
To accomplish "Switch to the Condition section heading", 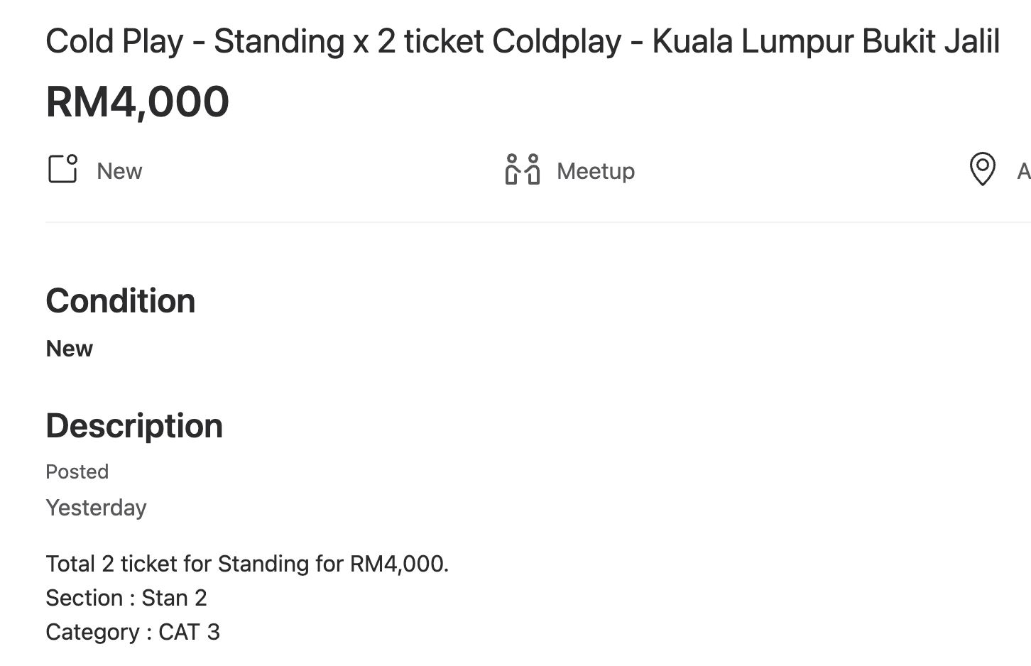I will (120, 300).
